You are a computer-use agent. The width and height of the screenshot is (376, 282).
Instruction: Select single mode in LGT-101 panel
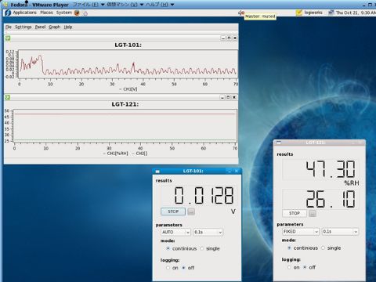[x=202, y=248]
